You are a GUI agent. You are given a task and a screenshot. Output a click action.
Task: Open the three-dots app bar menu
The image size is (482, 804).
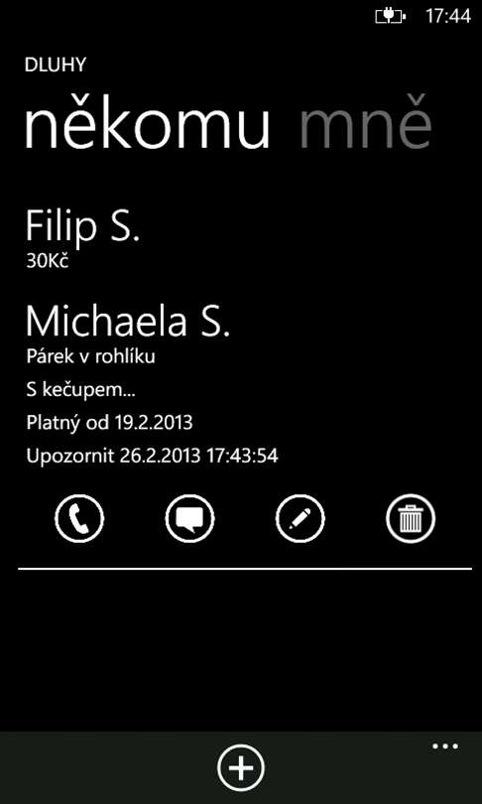click(445, 746)
